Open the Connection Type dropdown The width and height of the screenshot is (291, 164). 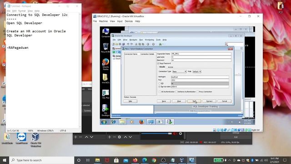pyautogui.click(x=179, y=72)
